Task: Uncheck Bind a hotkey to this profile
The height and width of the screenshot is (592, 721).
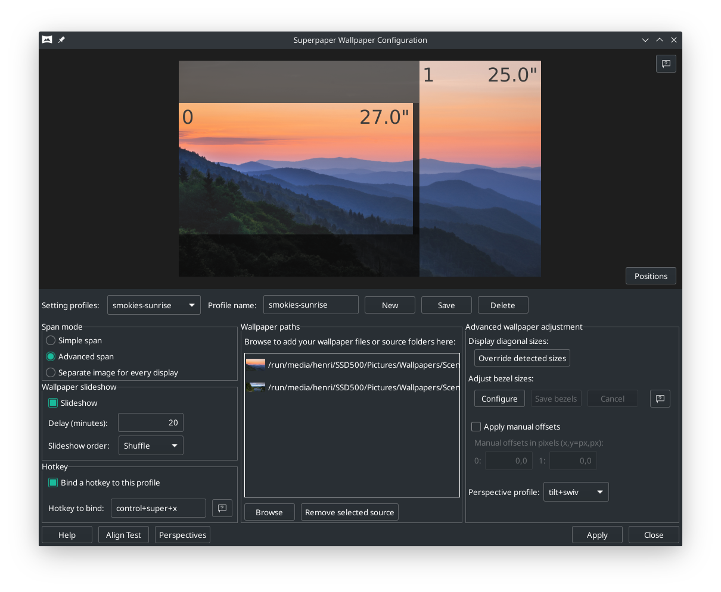Action: pos(53,483)
